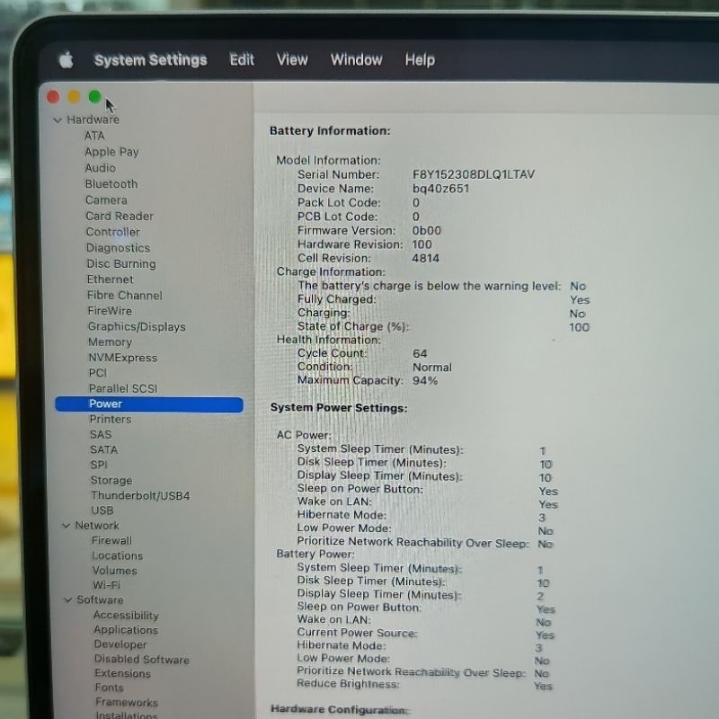Select Thunderbolt/USB4 in the sidebar
This screenshot has height=719, width=719.
(140, 496)
